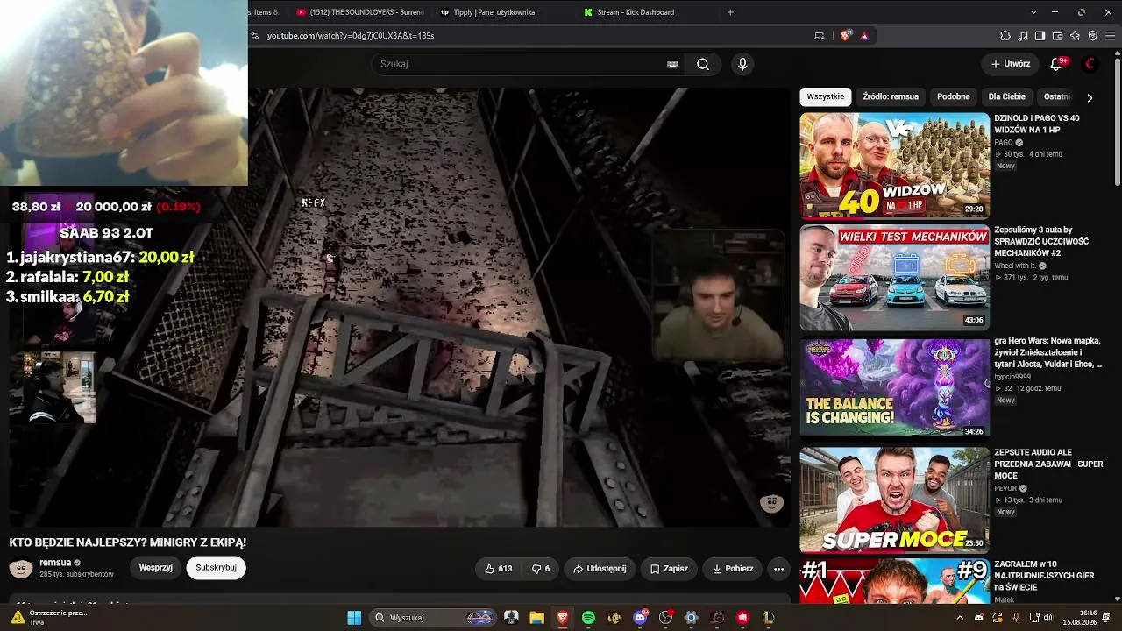
Task: Click the Udostępnij share button
Action: [600, 569]
